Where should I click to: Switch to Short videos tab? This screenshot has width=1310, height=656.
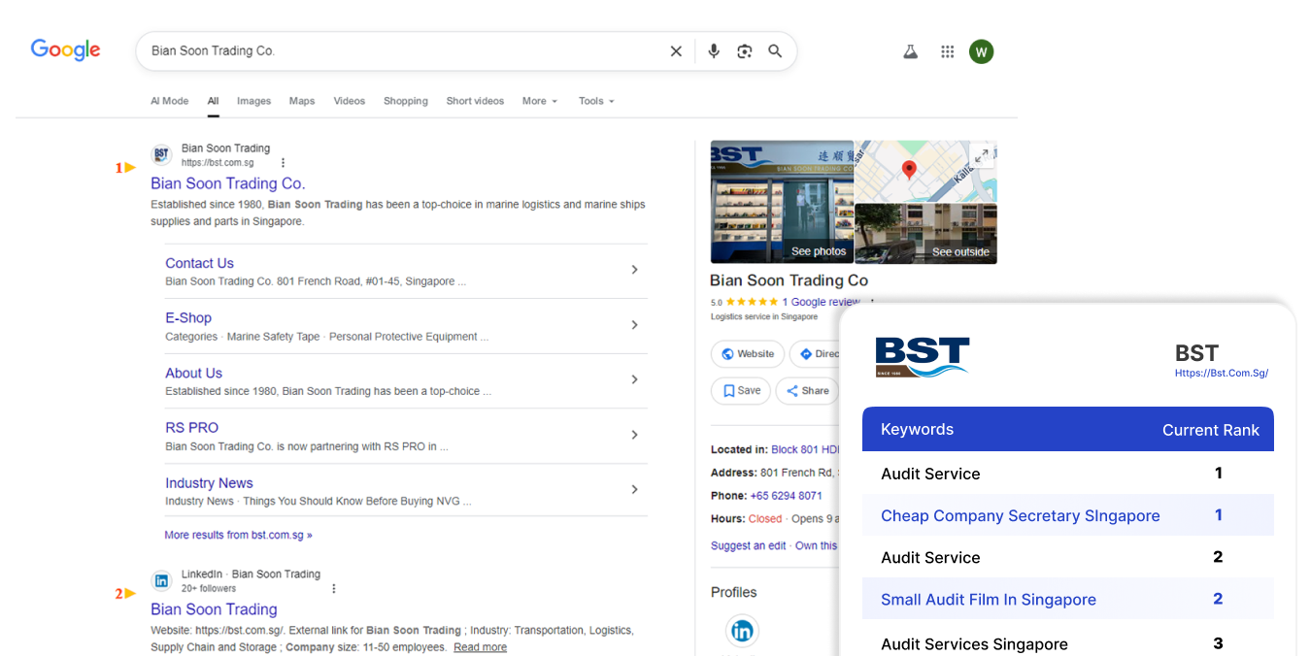(475, 101)
